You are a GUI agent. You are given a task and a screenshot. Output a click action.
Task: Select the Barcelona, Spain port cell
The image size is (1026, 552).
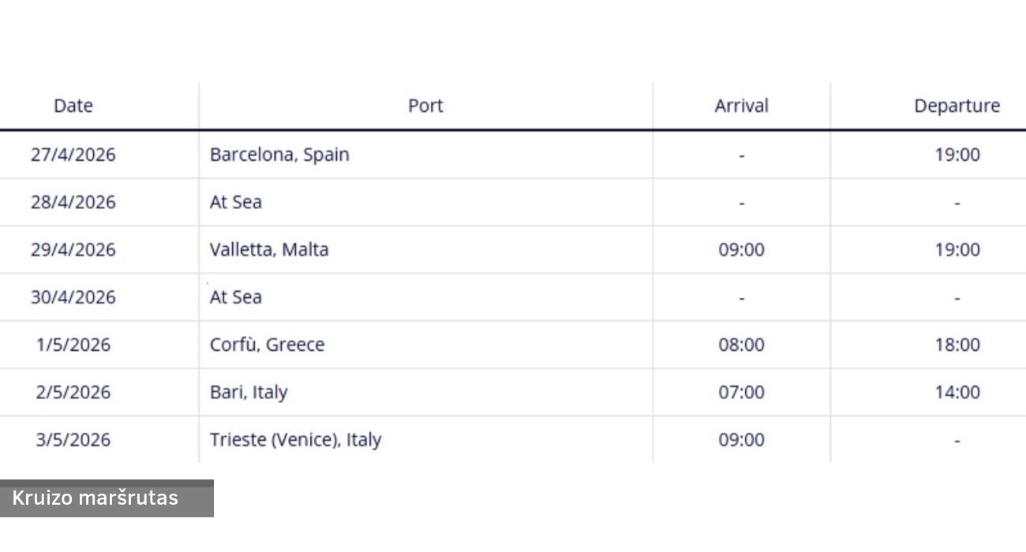coord(279,155)
